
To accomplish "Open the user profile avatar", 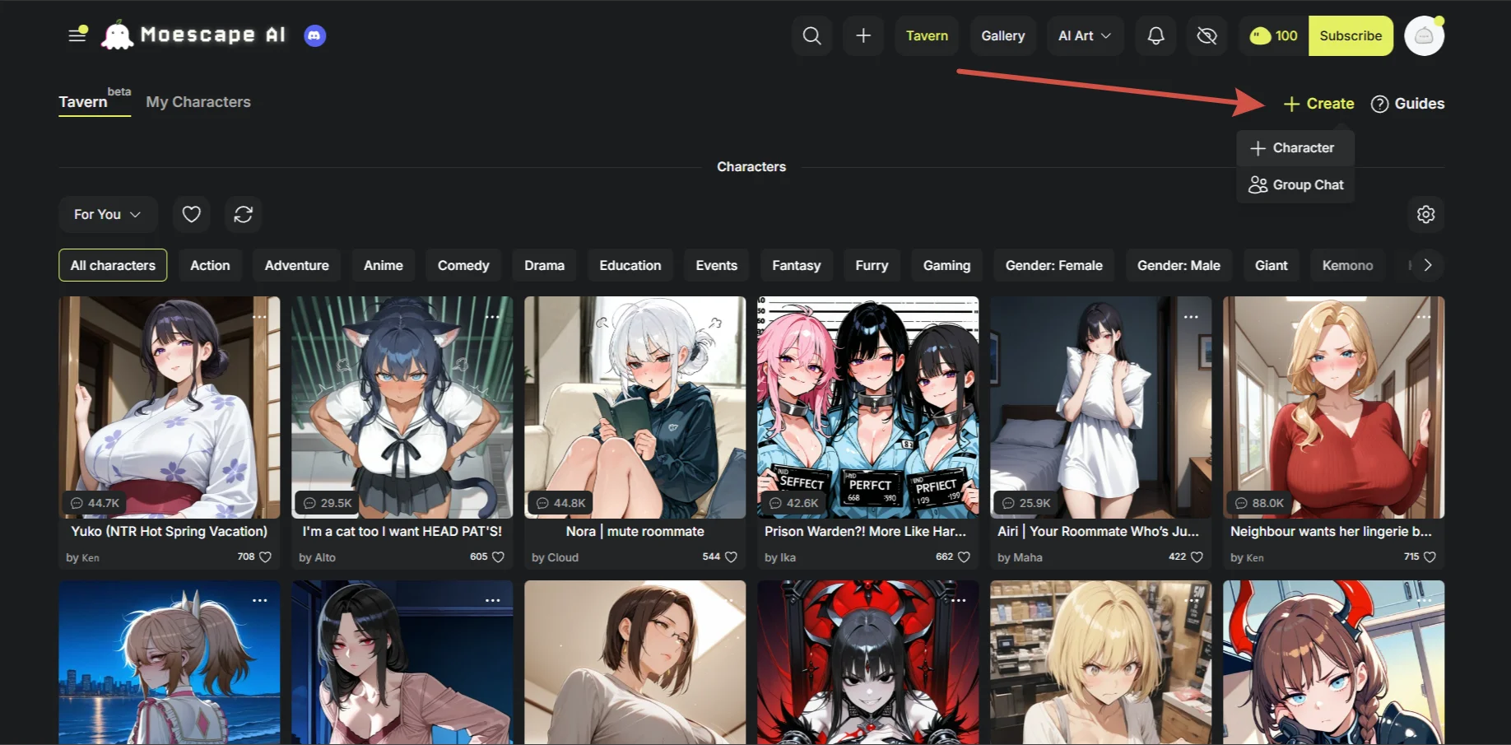I will tap(1425, 35).
